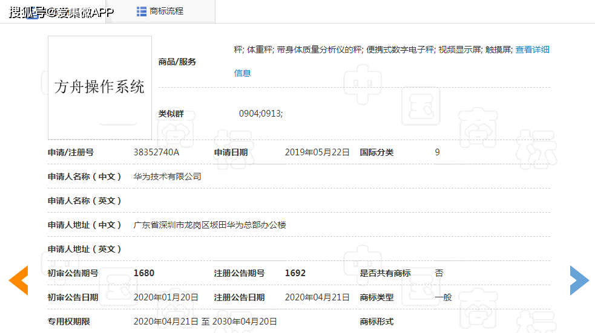Screen dimensions: 595x333
Task: Go to previous trademark with orange arrow
Action: click(x=19, y=280)
